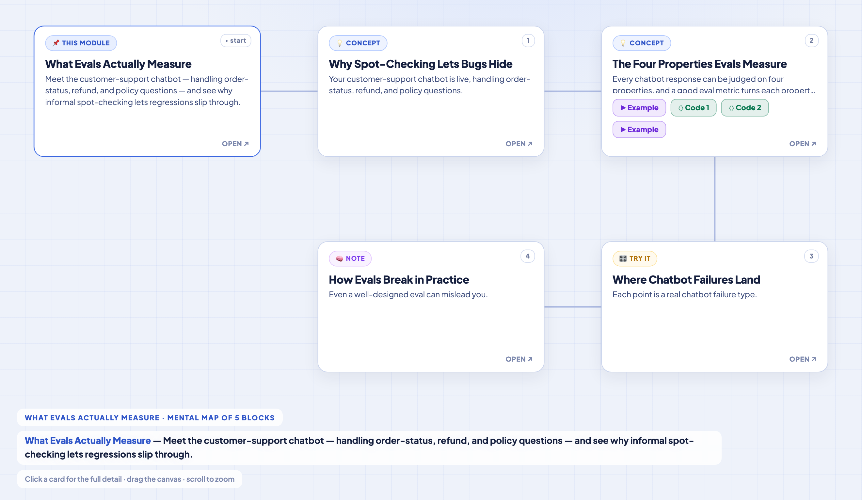The image size is (862, 500).
Task: Click the code brackets icon in Code 1 chip
Action: click(681, 108)
